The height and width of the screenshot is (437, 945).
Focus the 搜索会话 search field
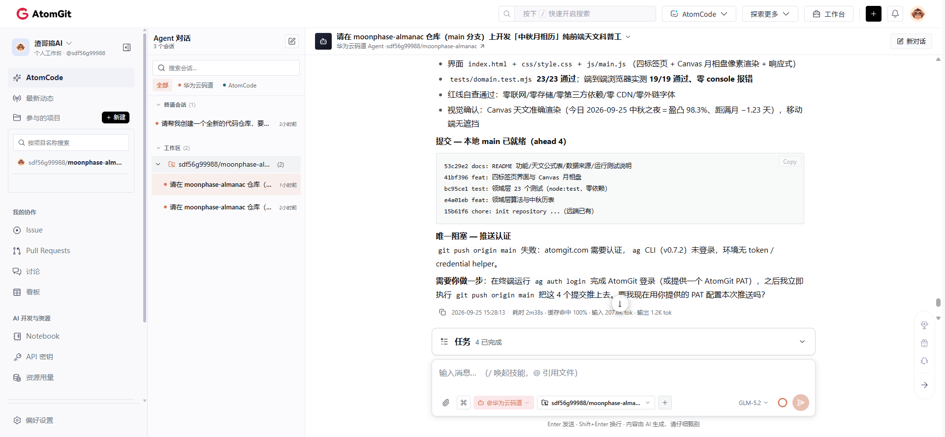pos(226,68)
